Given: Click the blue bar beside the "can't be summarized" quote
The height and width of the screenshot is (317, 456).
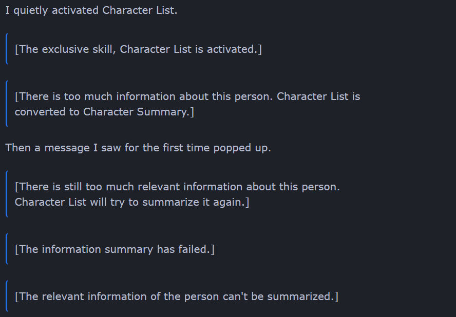Looking at the screenshot, I should point(7,296).
